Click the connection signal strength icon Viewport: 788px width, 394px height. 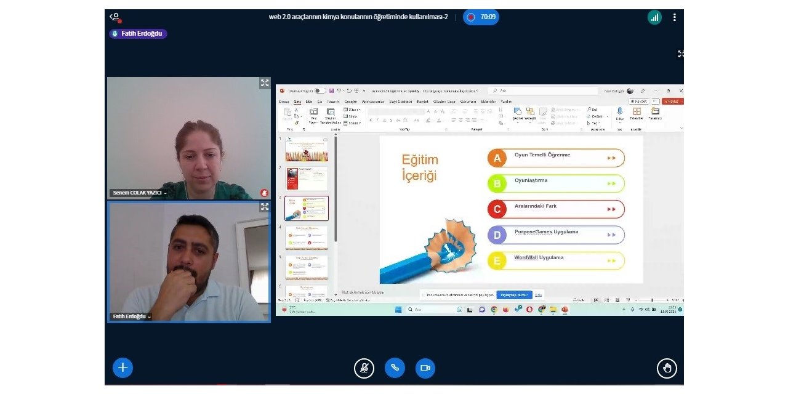click(x=654, y=17)
